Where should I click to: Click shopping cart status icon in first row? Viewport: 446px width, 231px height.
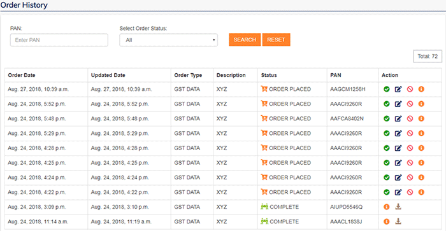click(x=264, y=89)
